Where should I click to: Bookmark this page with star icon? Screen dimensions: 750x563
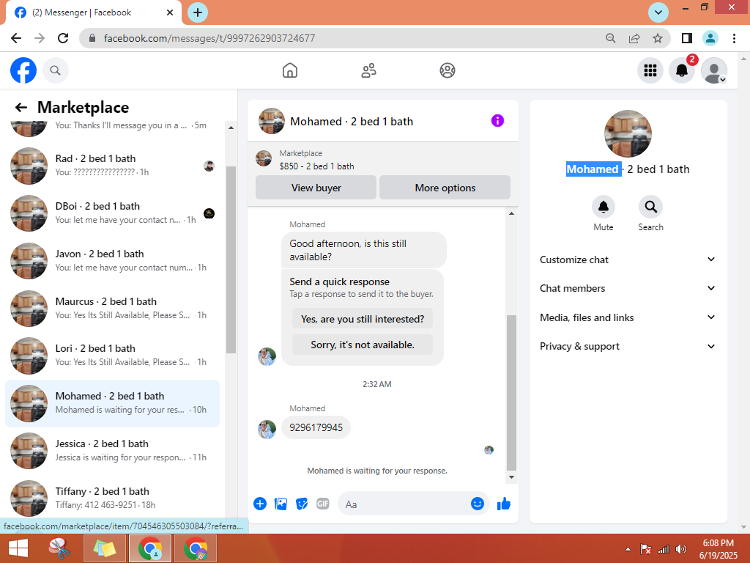(x=658, y=38)
